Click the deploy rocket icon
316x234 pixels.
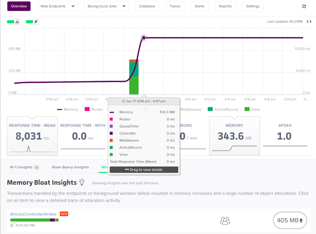pos(36,22)
